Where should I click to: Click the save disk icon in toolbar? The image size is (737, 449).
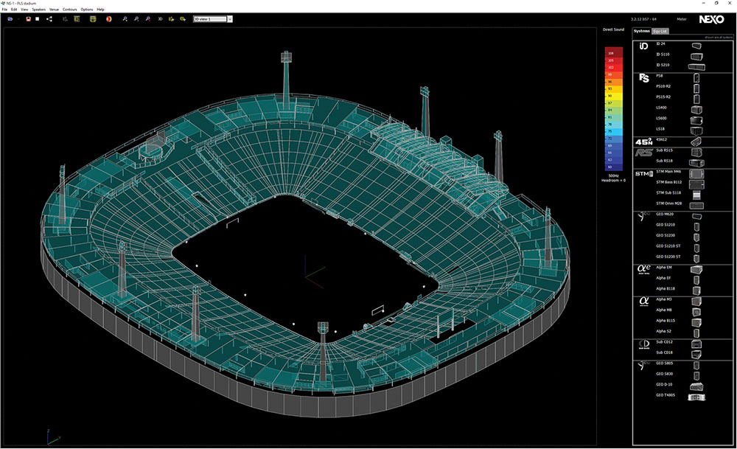[28, 19]
